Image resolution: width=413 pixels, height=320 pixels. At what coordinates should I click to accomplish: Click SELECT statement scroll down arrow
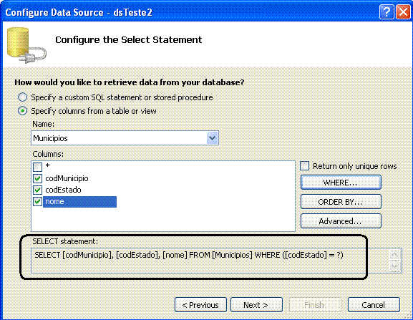pyautogui.click(x=395, y=266)
